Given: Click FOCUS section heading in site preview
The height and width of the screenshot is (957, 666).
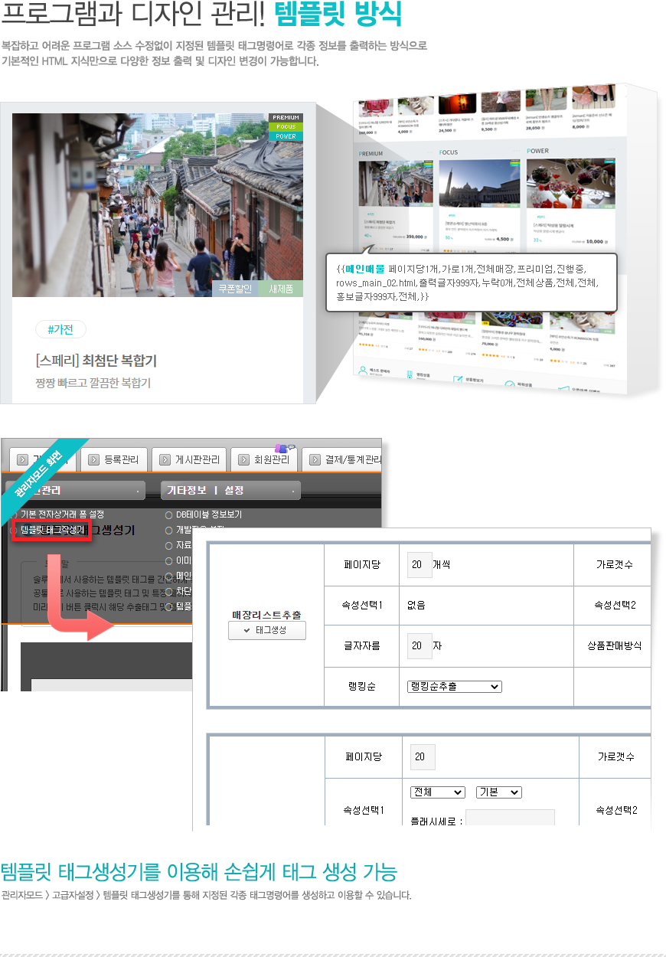Looking at the screenshot, I should pos(449,152).
